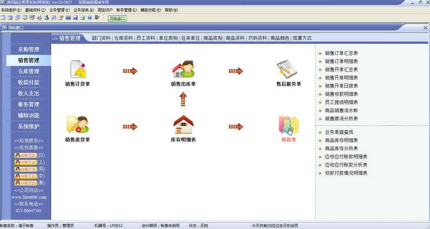Close the 导航窗口 panel
The height and width of the screenshot is (229, 430).
(425, 28)
